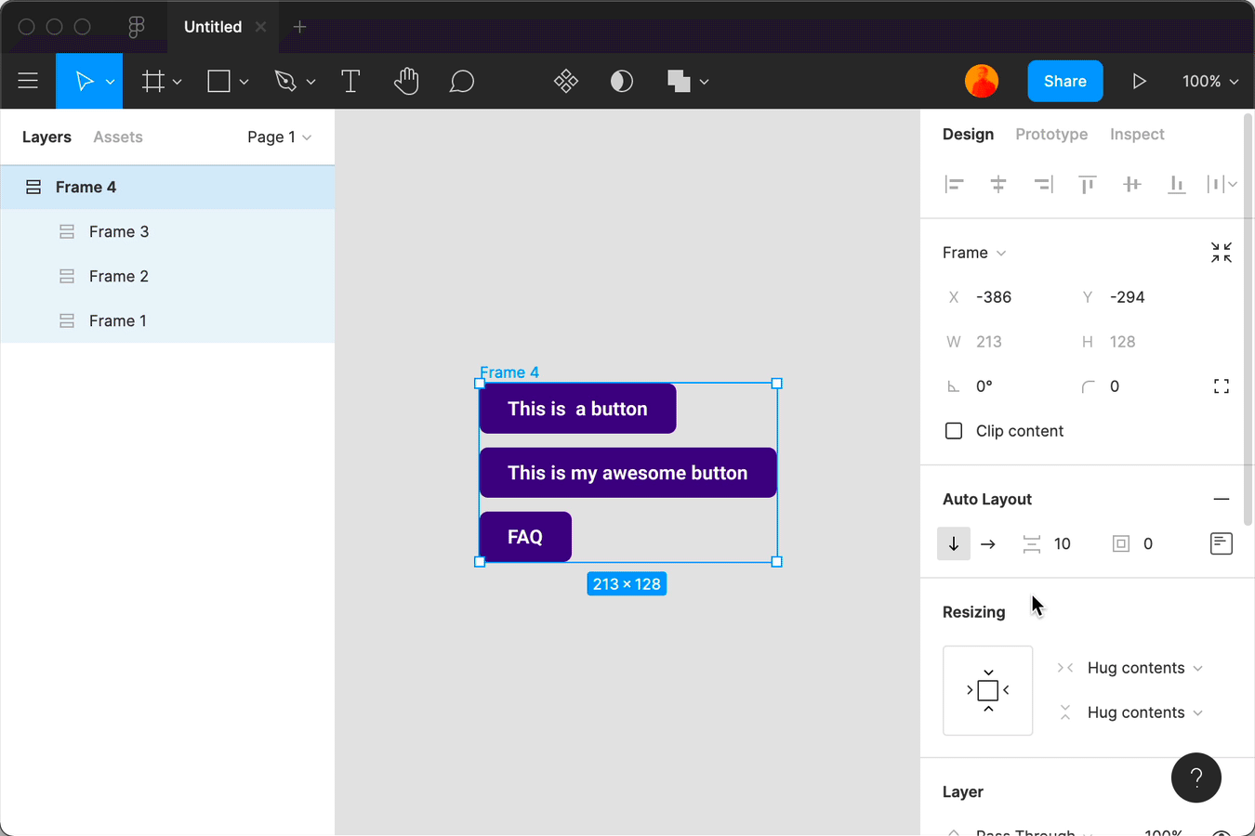Switch to the Assets tab

coord(118,137)
